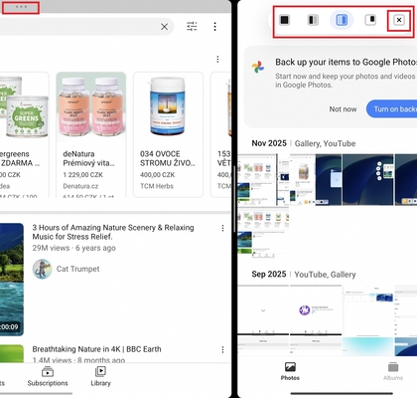Open options for the 3 Hours of Amazing Nature video

click(x=222, y=228)
